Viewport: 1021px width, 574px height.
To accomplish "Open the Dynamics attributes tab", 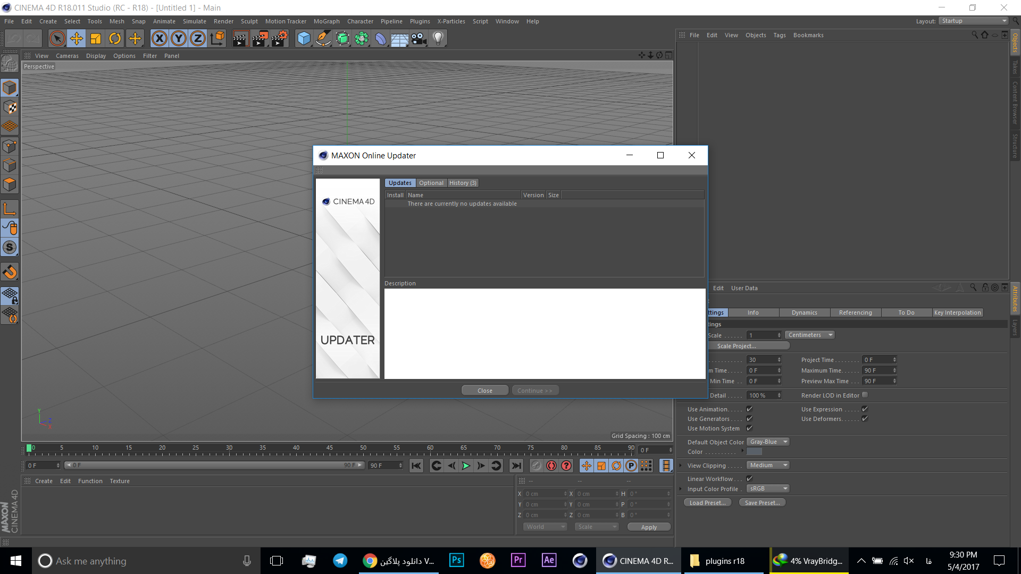I will [x=804, y=313].
